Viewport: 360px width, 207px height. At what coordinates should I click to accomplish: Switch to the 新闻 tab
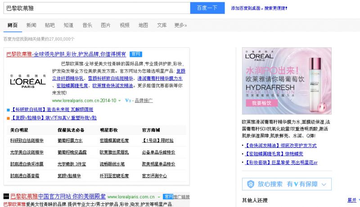(31, 25)
